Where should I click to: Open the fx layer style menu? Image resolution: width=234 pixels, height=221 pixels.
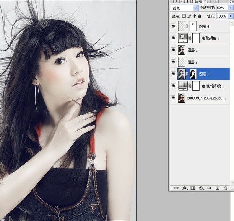coord(184,188)
